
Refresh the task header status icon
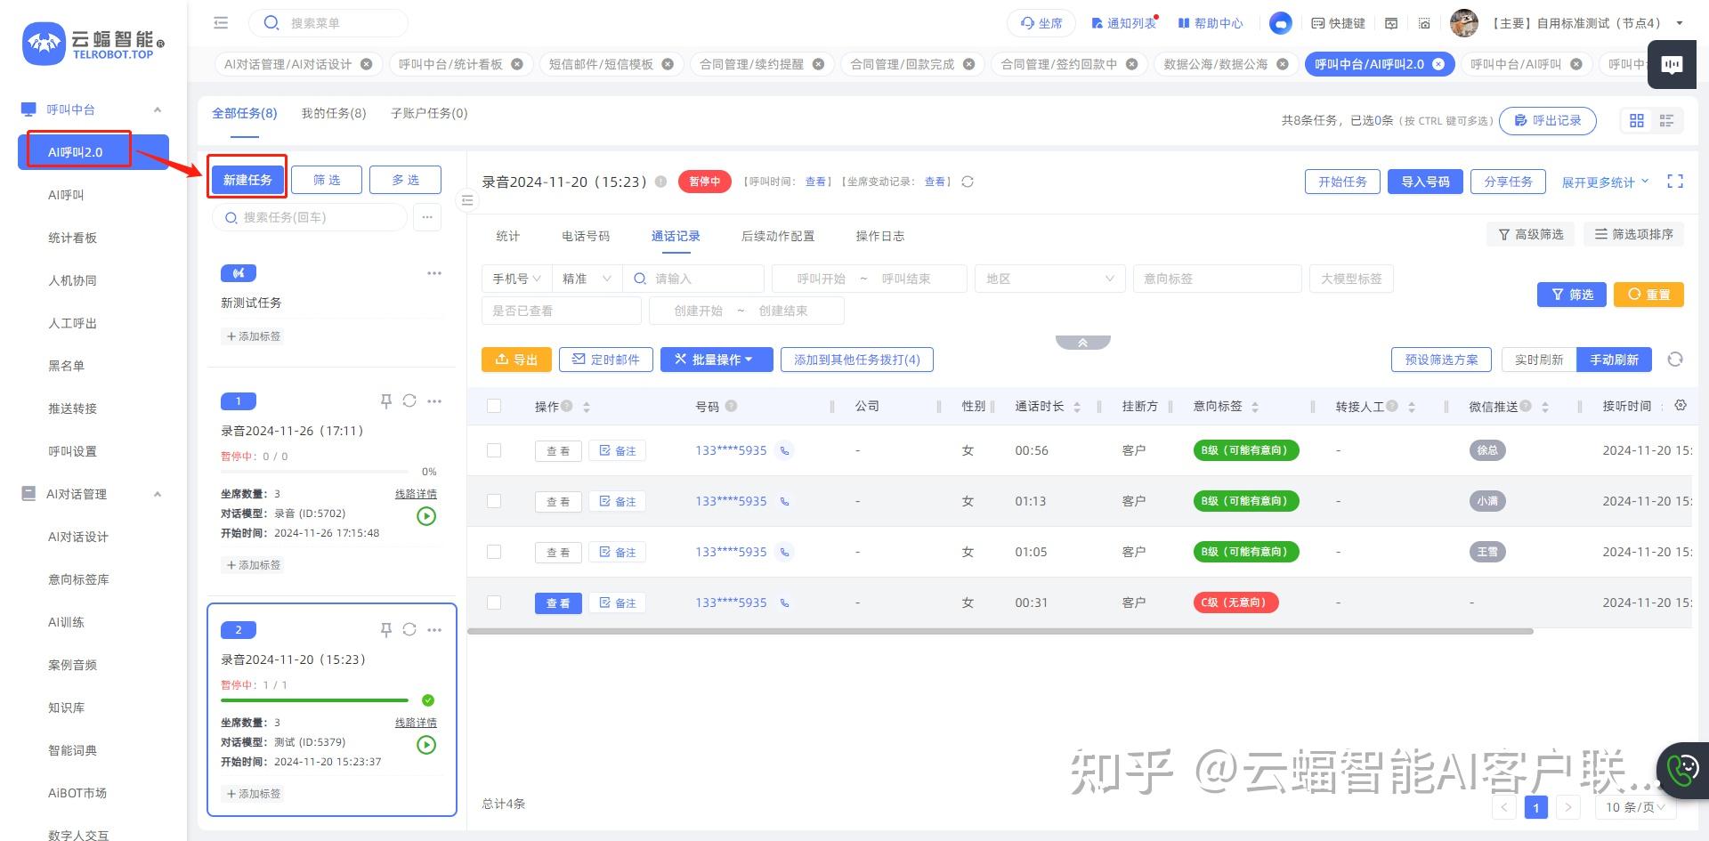click(x=968, y=182)
